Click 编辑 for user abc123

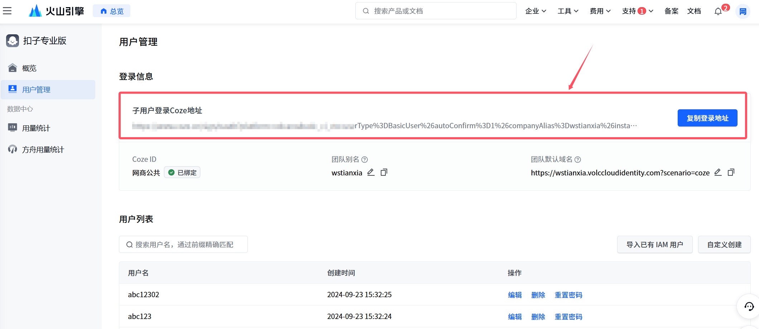pos(515,316)
